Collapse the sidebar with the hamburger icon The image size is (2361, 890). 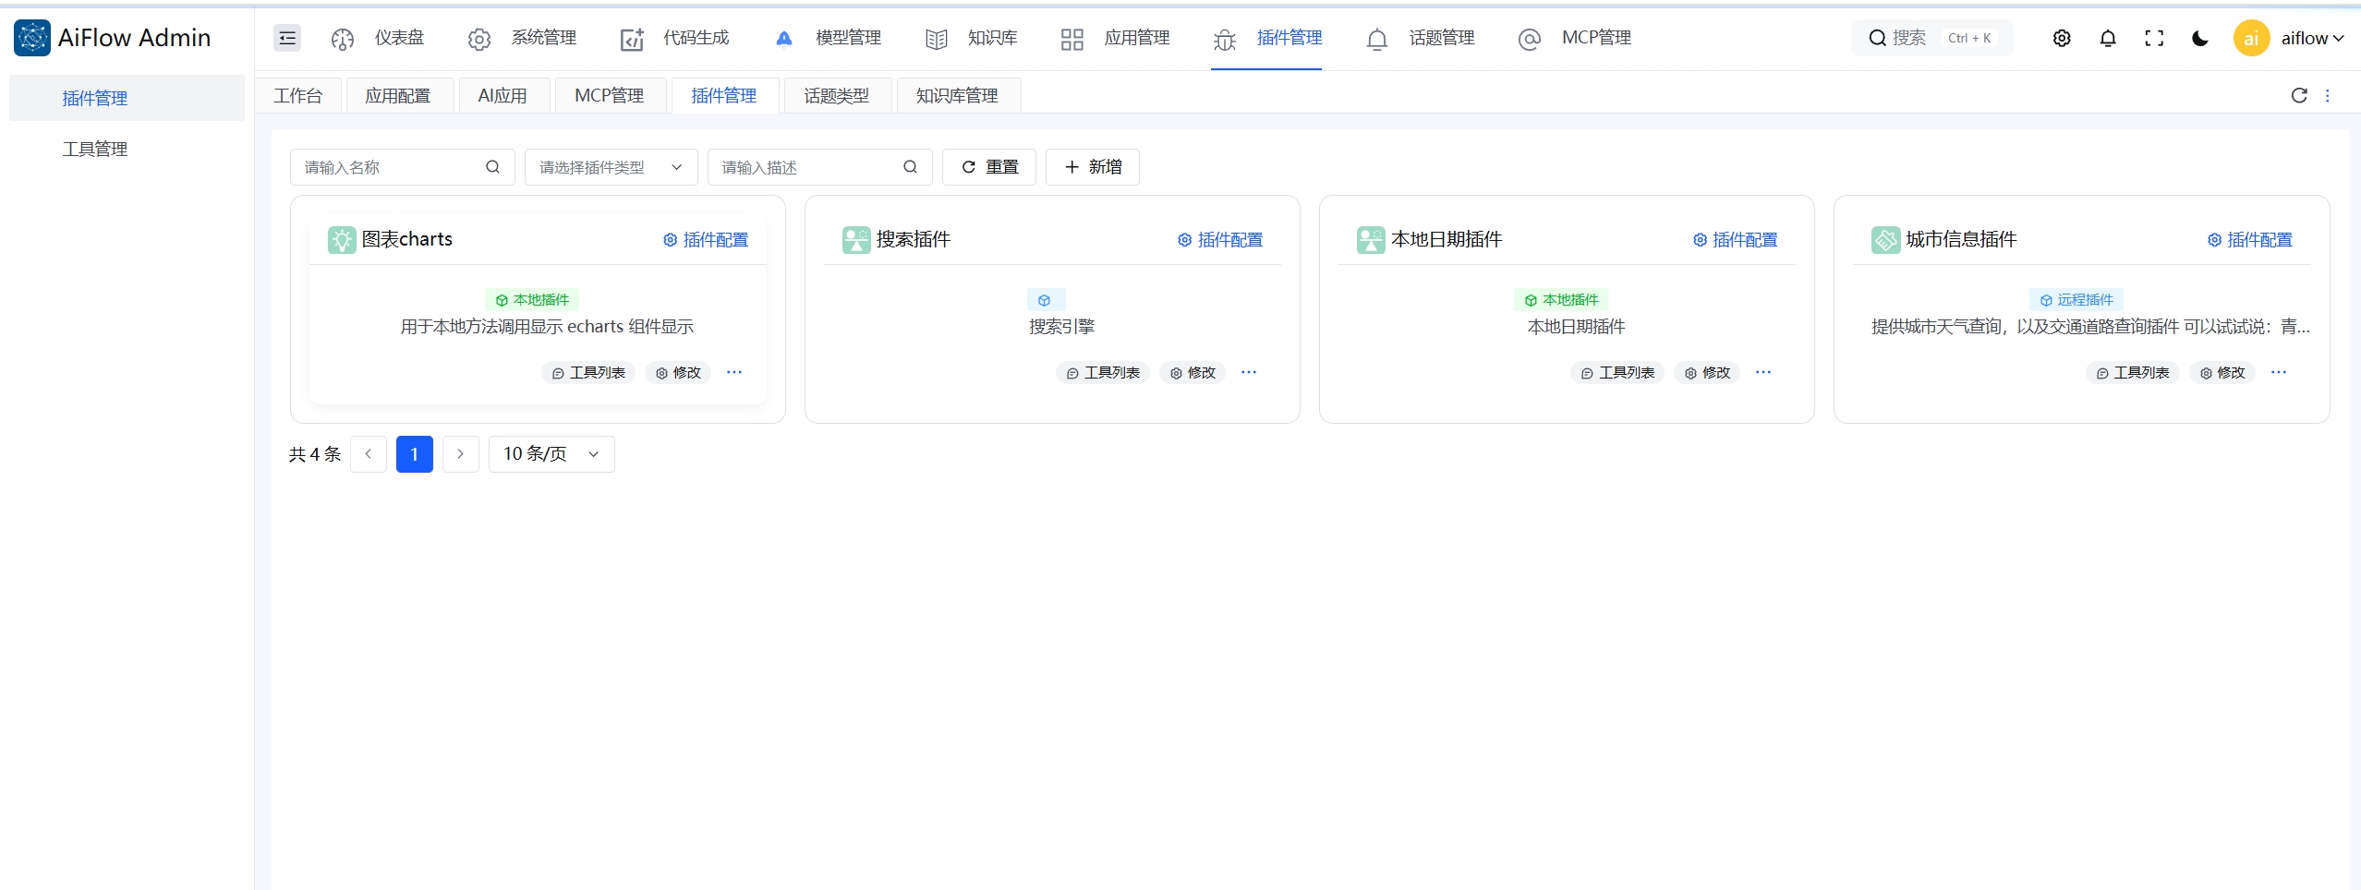pyautogui.click(x=287, y=38)
